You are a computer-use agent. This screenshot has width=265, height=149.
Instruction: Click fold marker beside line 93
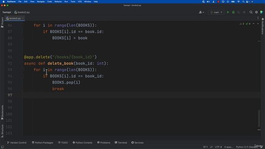point(22,70)
